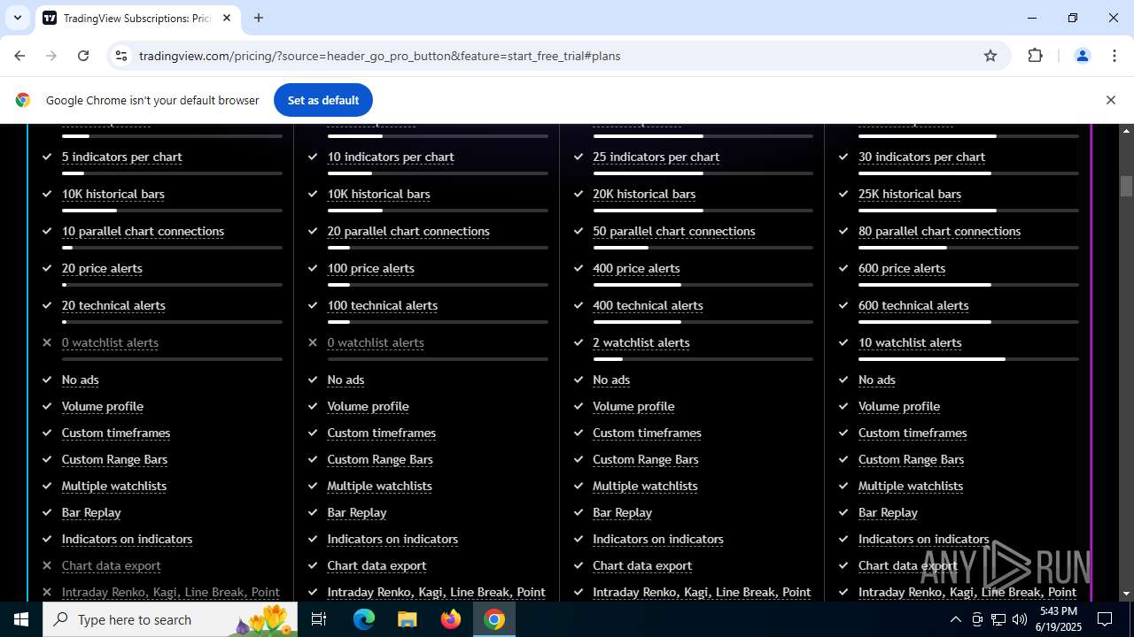Show hidden system tray icons
Viewport: 1134px width, 637px height.
pyautogui.click(x=955, y=619)
